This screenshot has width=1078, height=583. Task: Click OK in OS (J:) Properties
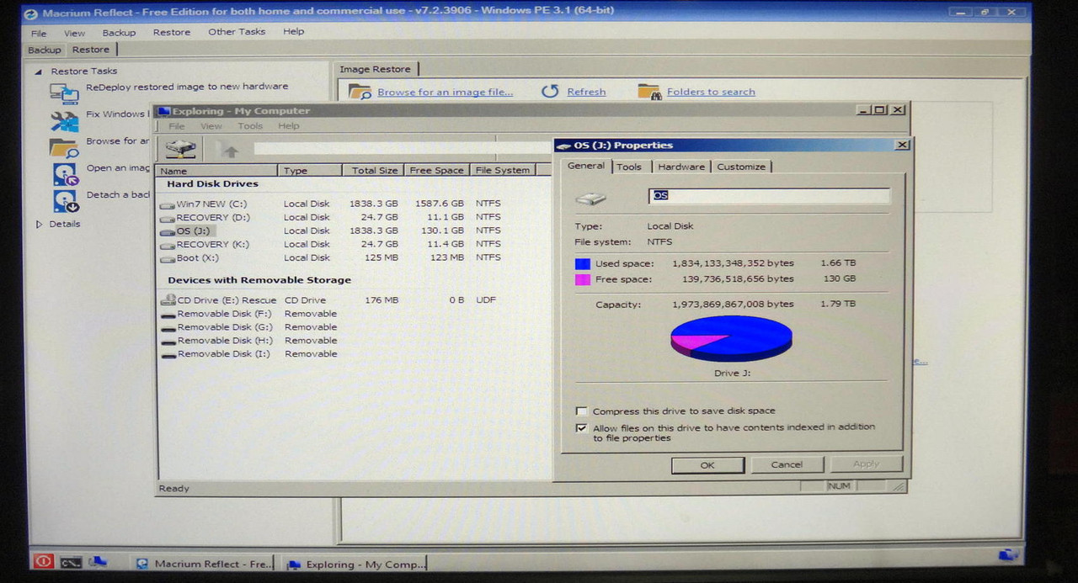[x=707, y=464]
